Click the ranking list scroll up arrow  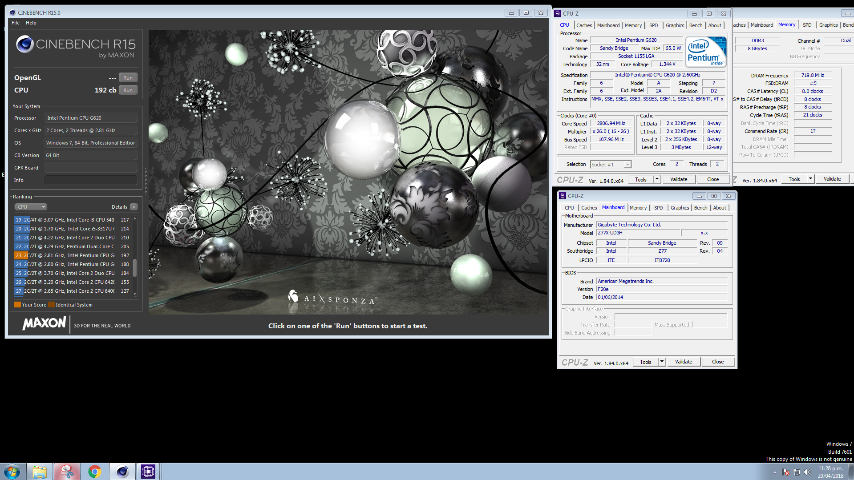tap(135, 219)
